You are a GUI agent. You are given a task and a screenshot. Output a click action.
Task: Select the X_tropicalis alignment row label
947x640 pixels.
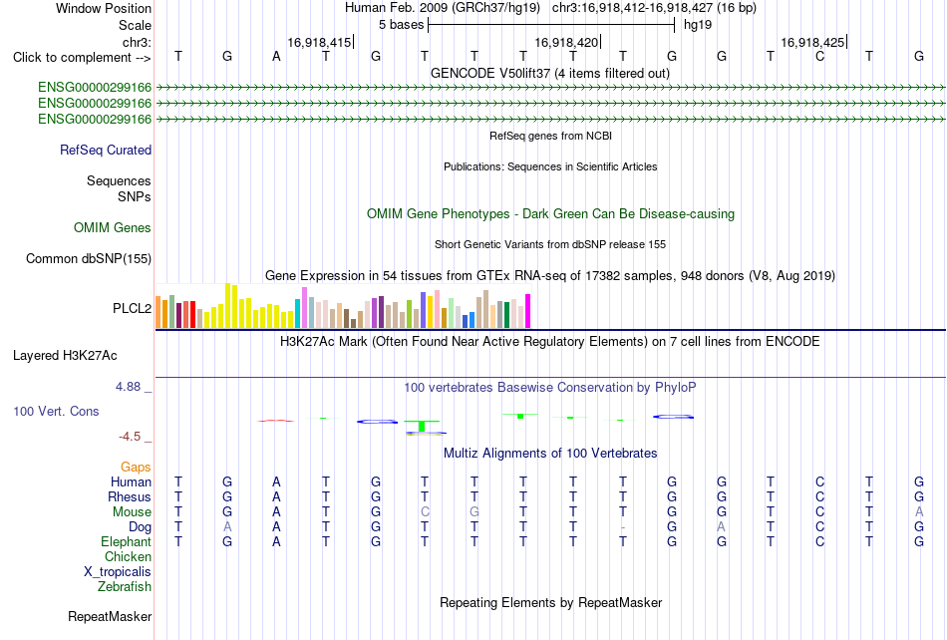[x=118, y=572]
